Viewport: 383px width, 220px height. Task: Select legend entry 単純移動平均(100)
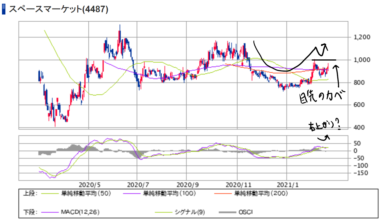pos(169,194)
